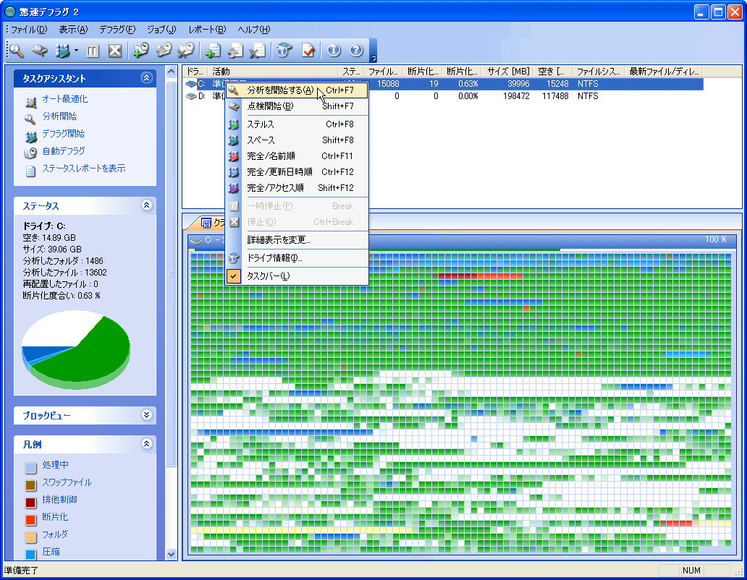Choose 詳細表示を変更 in context menu
The height and width of the screenshot is (580, 747).
coord(296,240)
